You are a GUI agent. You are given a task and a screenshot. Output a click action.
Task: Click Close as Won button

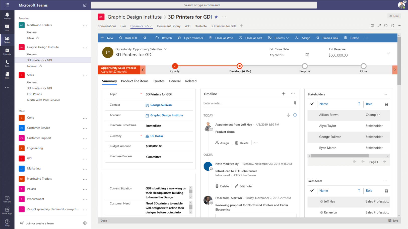(x=221, y=38)
